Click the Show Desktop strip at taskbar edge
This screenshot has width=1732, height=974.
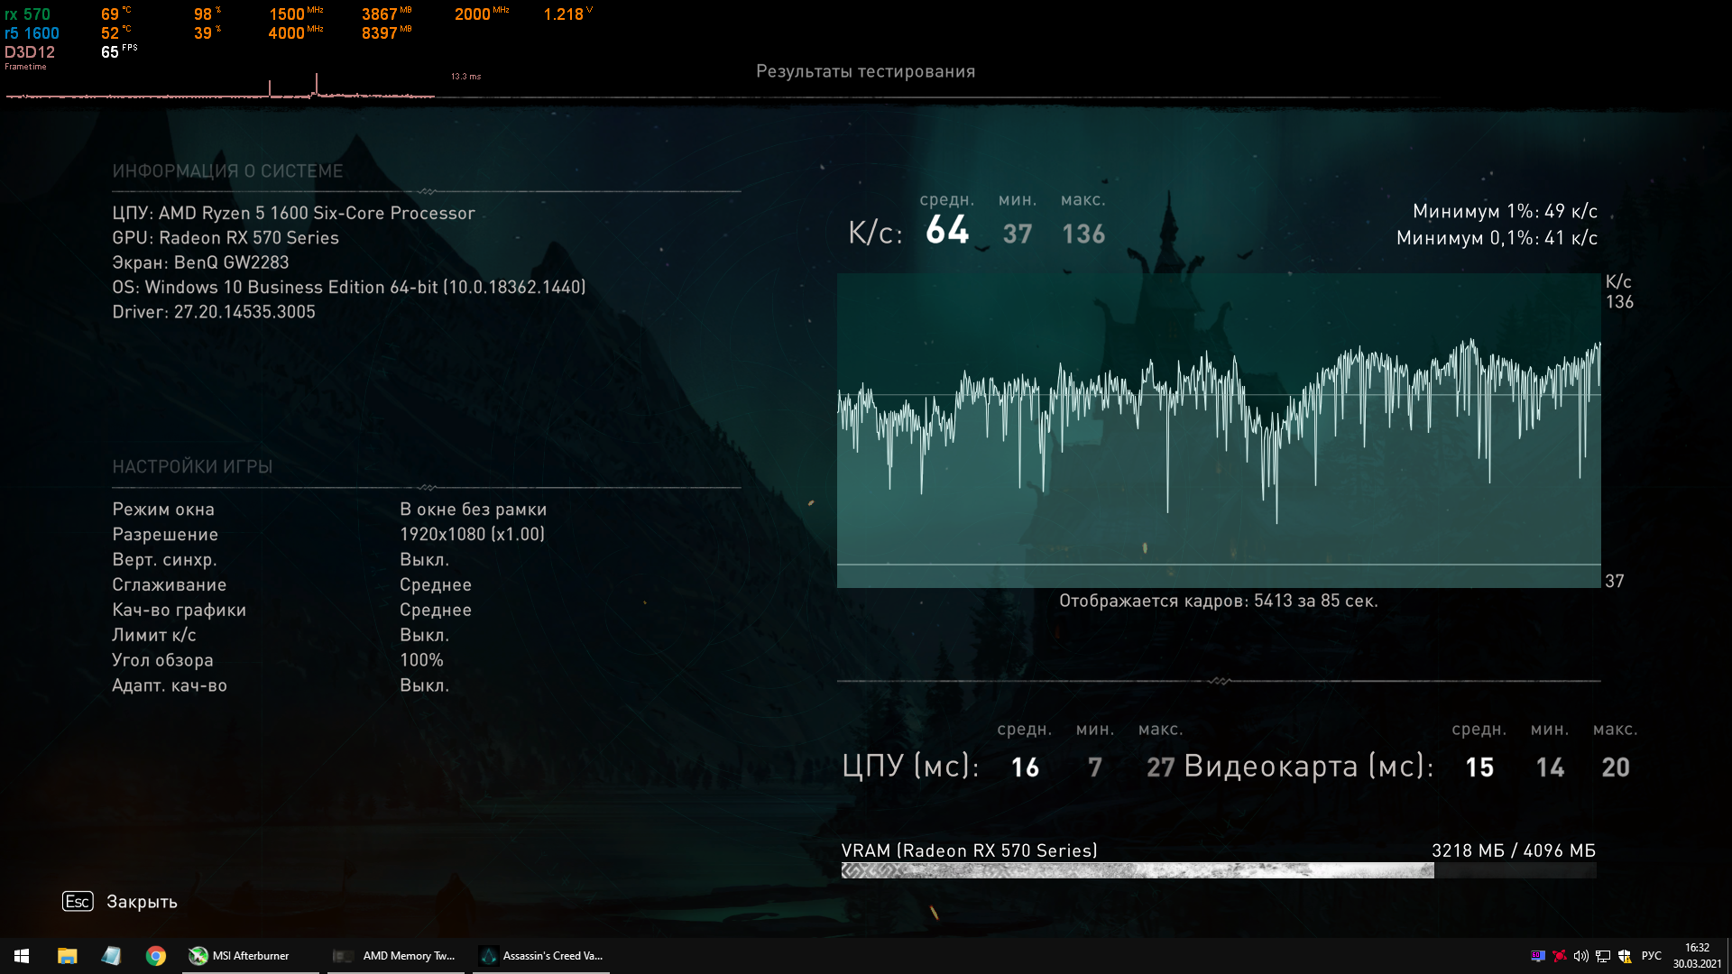point(1728,956)
